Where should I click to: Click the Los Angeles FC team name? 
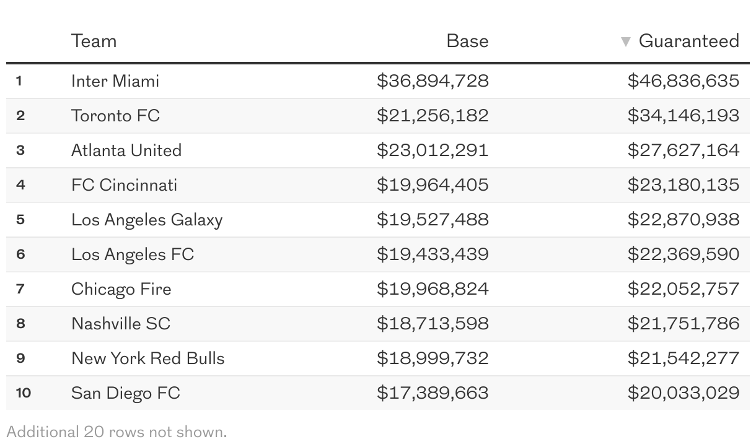tap(133, 254)
